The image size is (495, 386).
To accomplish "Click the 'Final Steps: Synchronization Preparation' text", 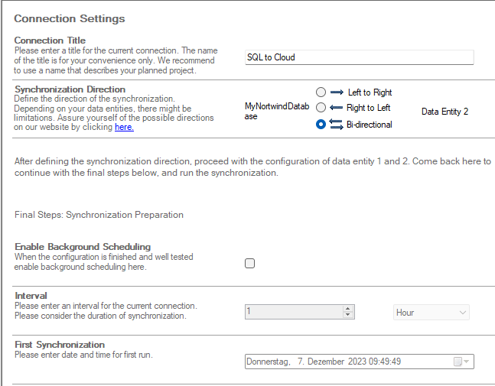I will pyautogui.click(x=99, y=215).
